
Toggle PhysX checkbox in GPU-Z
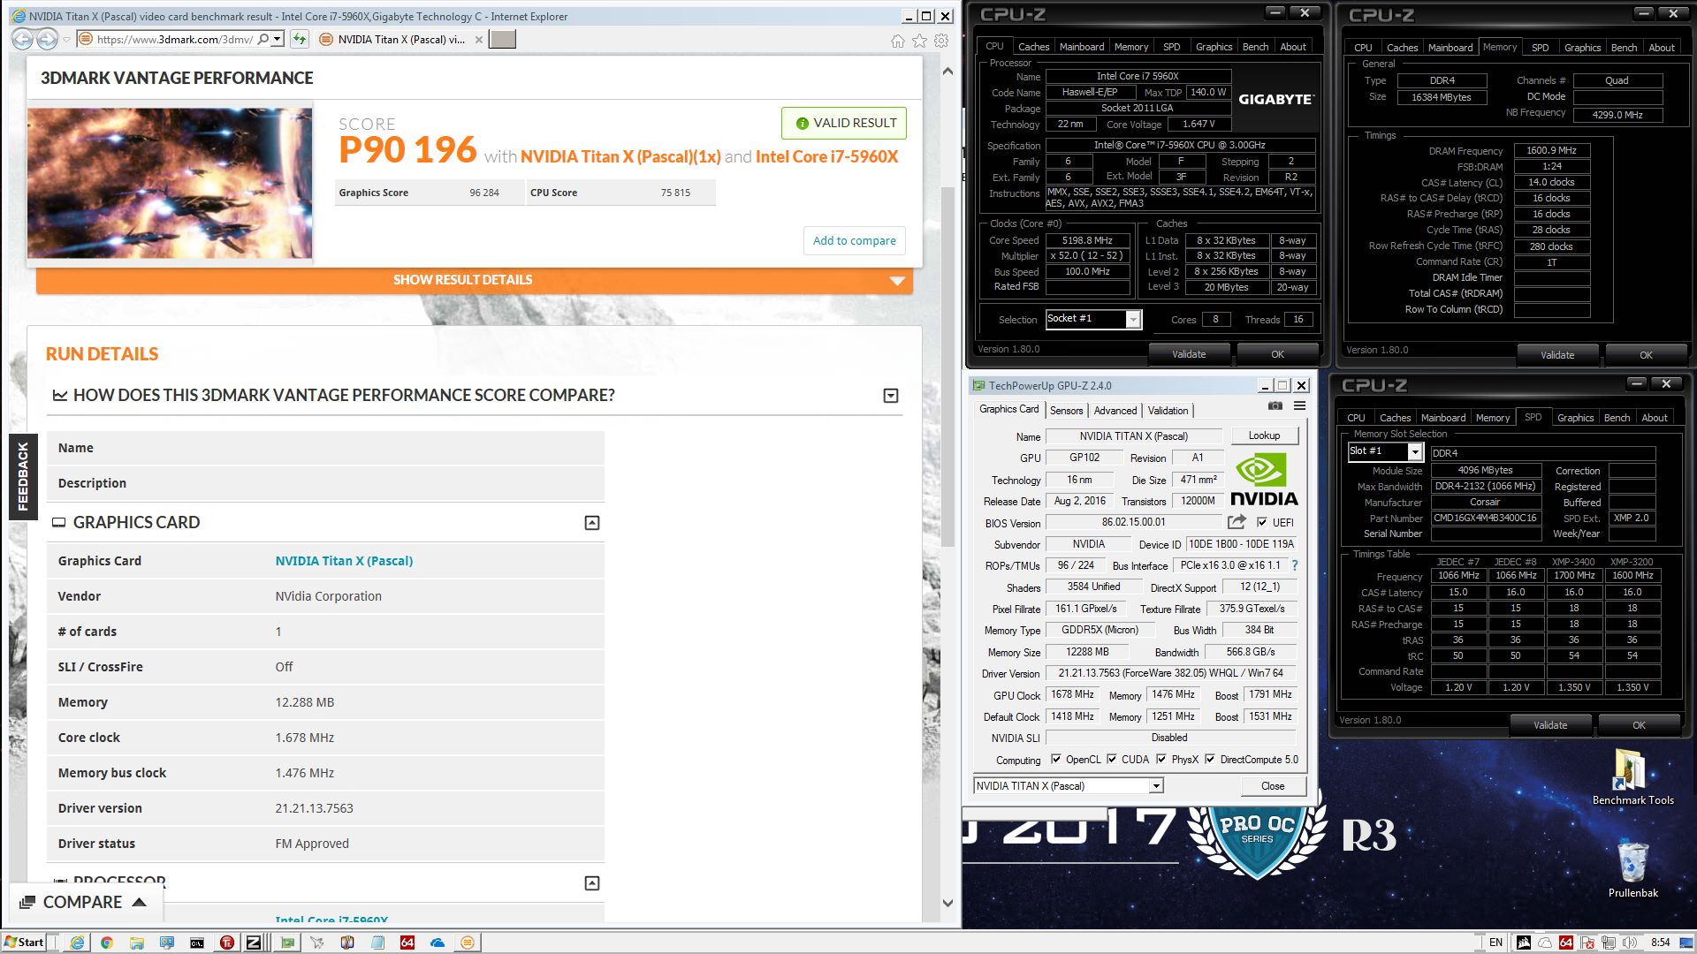(1161, 759)
